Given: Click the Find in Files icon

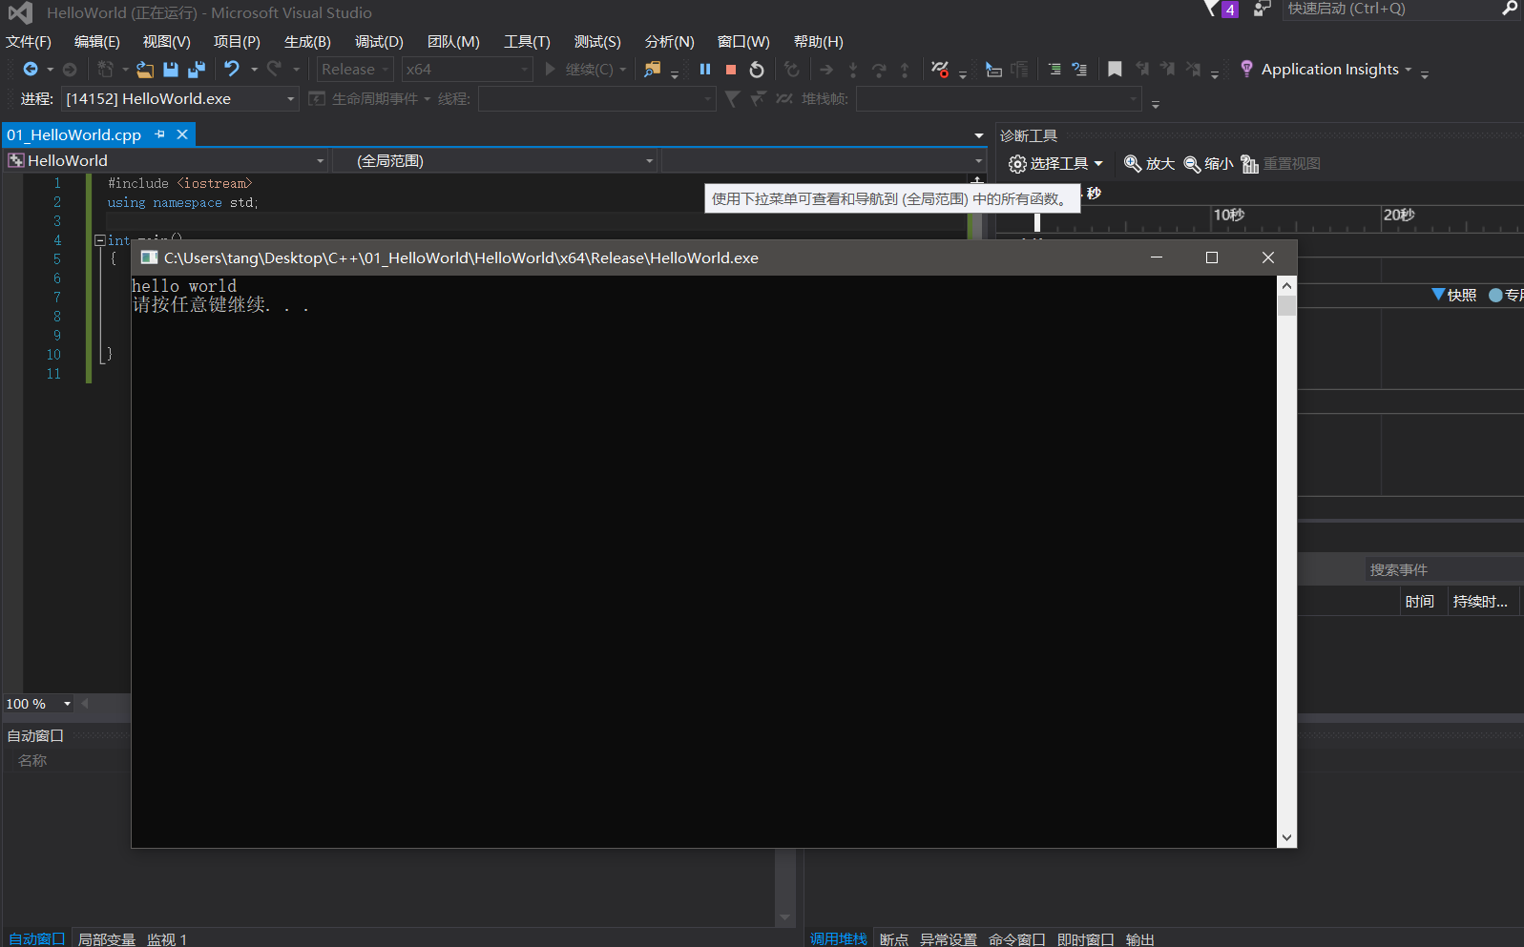Looking at the screenshot, I should pyautogui.click(x=653, y=69).
